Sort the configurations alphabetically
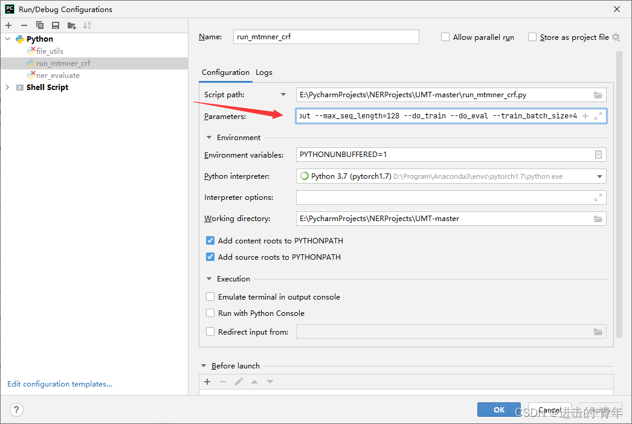This screenshot has width=632, height=424. [x=87, y=25]
